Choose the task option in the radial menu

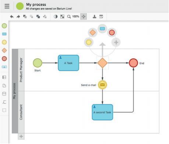coord(102,29)
